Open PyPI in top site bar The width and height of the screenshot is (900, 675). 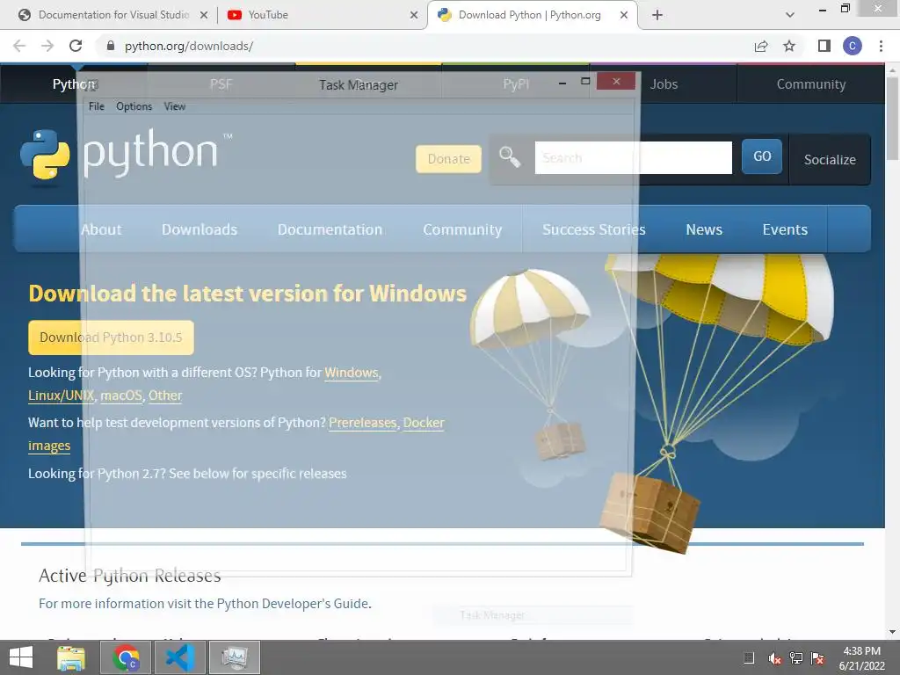point(515,84)
